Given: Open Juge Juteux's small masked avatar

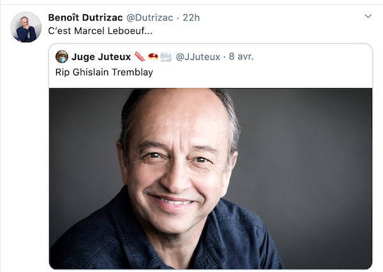Looking at the screenshot, I should (62, 57).
